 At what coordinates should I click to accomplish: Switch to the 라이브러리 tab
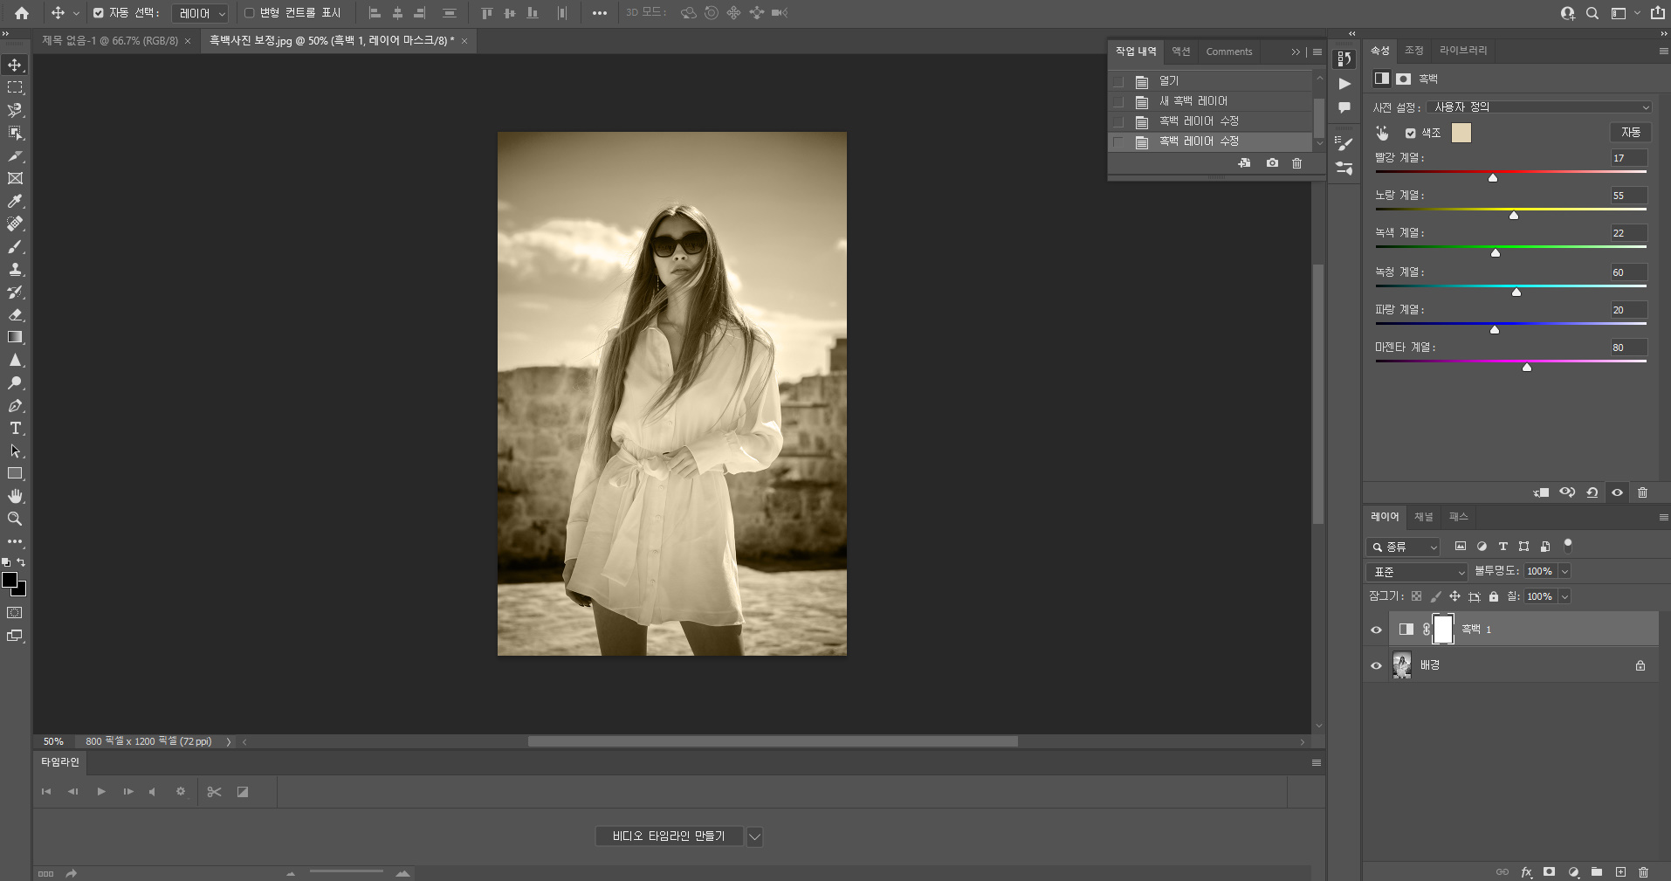[x=1463, y=51]
